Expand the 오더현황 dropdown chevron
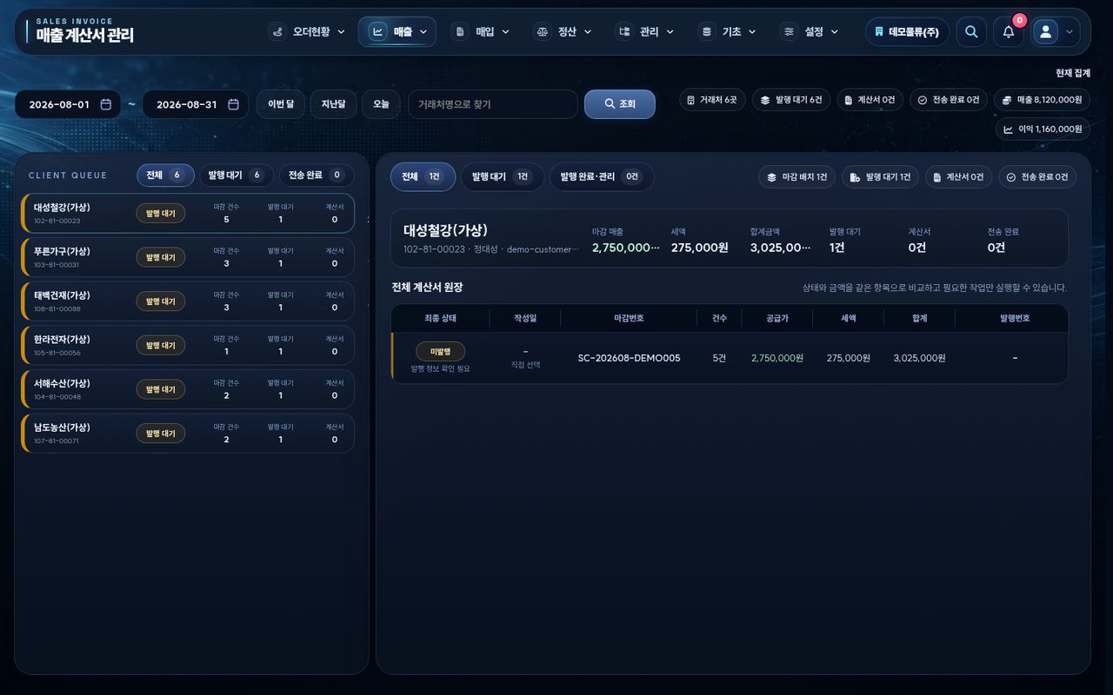The image size is (1113, 695). [x=341, y=32]
